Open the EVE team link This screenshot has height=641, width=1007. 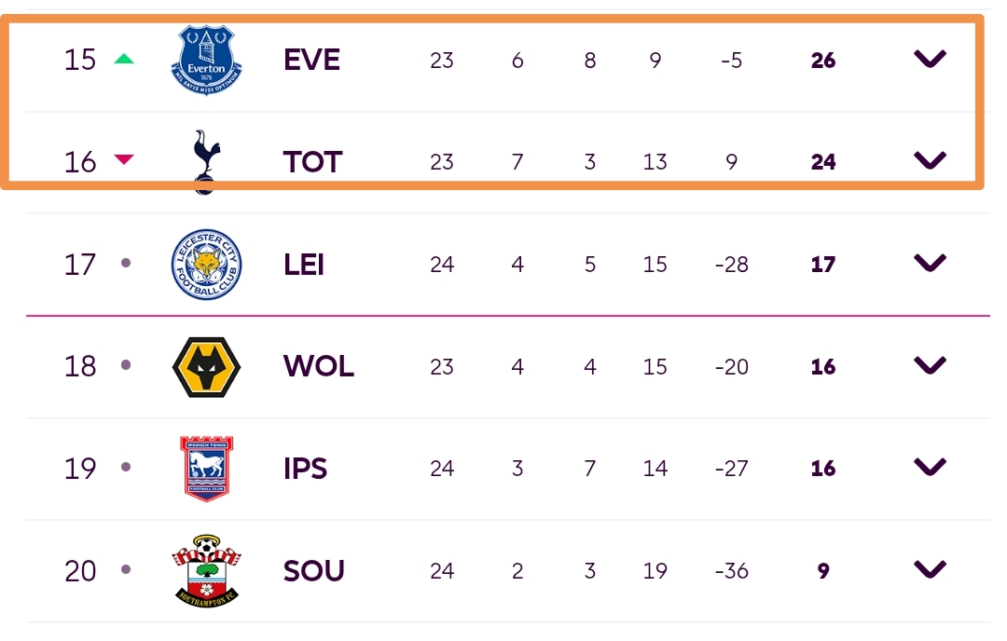[x=311, y=60]
